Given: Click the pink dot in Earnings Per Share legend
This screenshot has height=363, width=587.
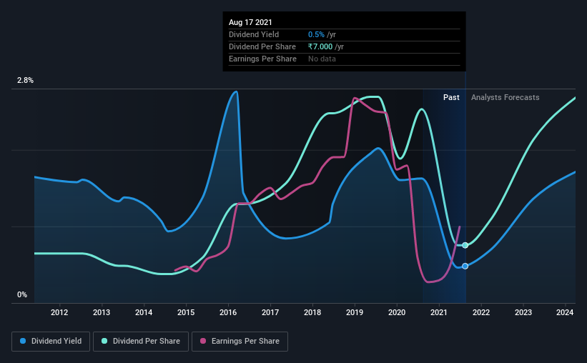Looking at the screenshot, I should (203, 341).
